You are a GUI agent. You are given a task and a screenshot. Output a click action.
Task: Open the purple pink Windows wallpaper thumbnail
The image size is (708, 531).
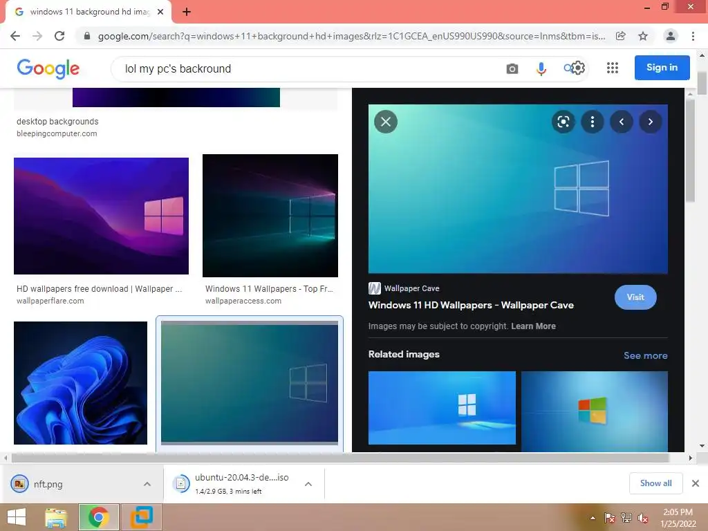[x=101, y=216]
